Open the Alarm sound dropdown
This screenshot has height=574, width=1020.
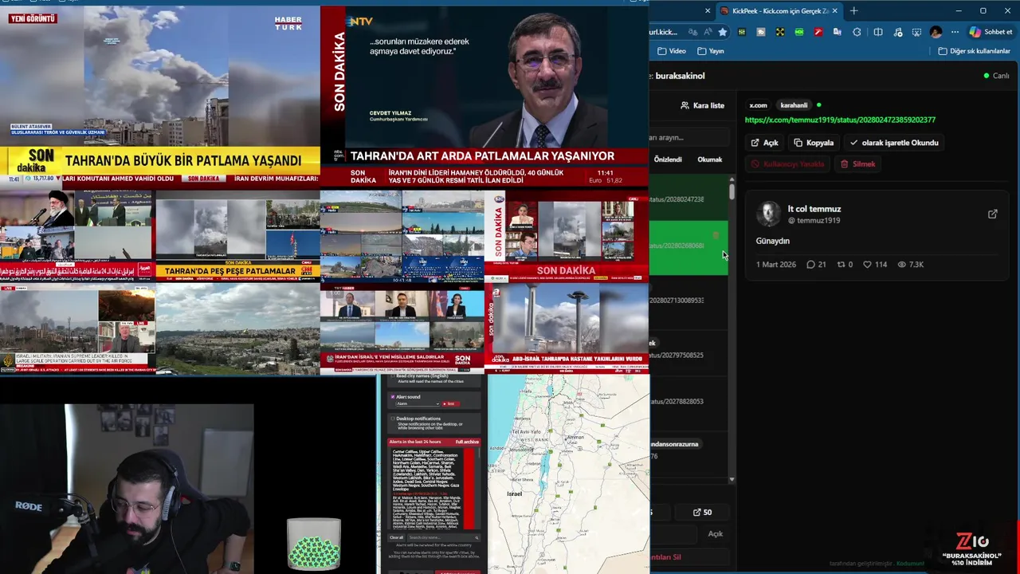click(418, 403)
